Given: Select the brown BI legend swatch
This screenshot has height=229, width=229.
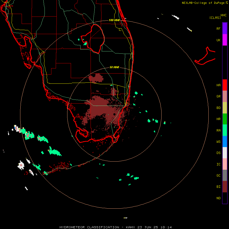Looking at the screenshot, I should pyautogui.click(x=225, y=187).
